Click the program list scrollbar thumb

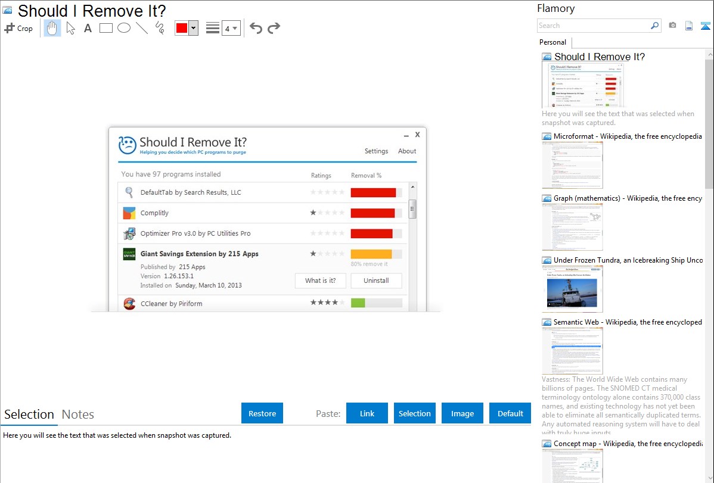412,210
